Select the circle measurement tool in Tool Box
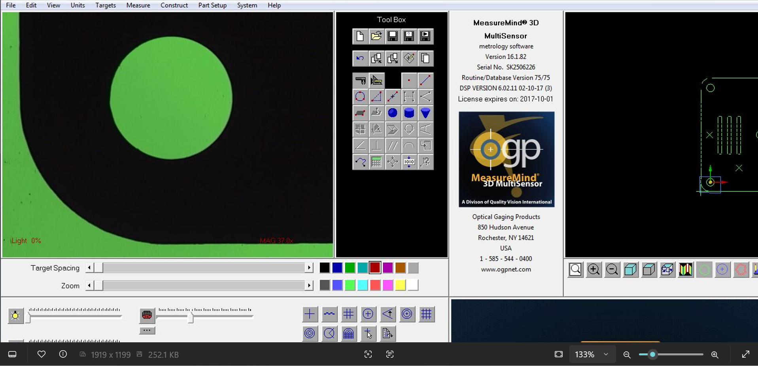Viewport: 758px width, 366px height. pyautogui.click(x=360, y=97)
